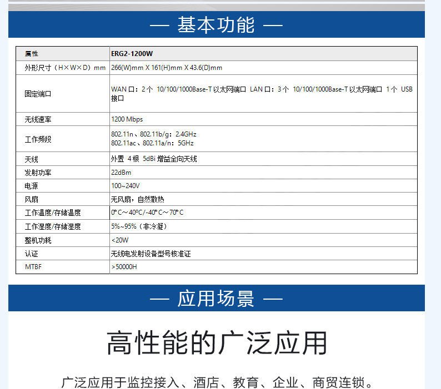Viewport: 441px width, 389px height.
Task: Select the 22dBm value
Action: [121, 173]
